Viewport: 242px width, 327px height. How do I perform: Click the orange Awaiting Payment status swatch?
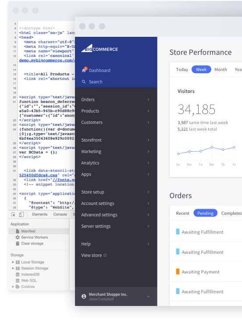point(178,271)
